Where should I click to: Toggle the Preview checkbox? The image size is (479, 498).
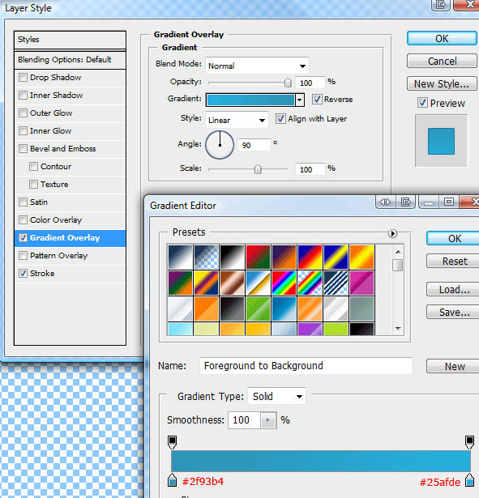(x=422, y=103)
